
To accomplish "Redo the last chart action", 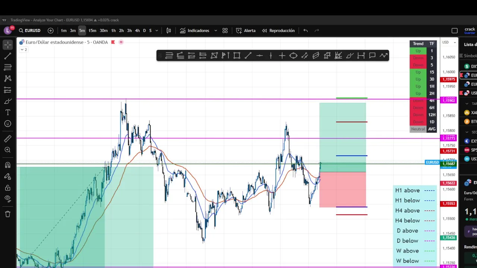I will point(317,31).
